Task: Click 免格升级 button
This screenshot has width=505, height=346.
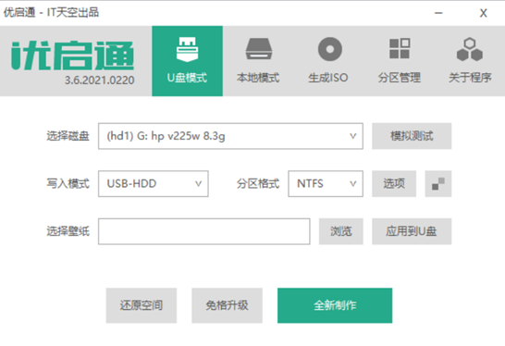Action: (x=227, y=305)
